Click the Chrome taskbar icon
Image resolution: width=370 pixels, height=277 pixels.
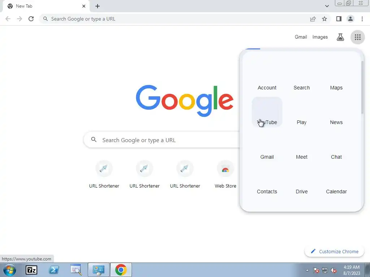point(121,270)
